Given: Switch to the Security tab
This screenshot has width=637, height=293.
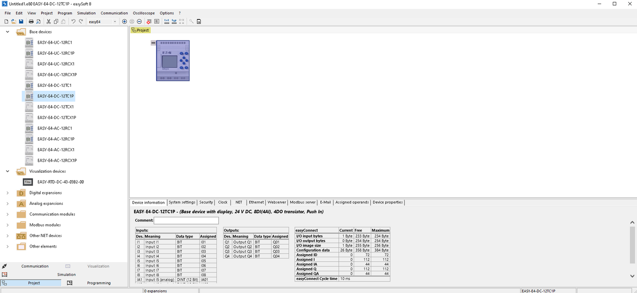Looking at the screenshot, I should click(x=206, y=202).
